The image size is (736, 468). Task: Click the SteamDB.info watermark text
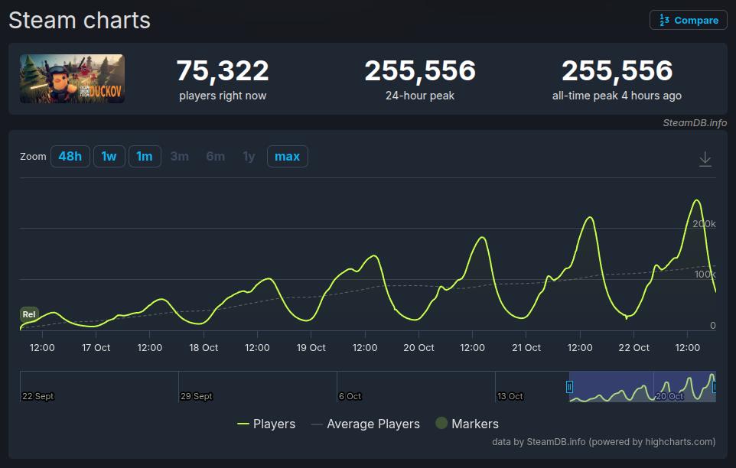tap(694, 123)
